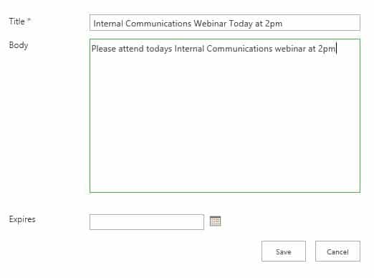This screenshot has height=278, width=374.
Task: Place cursor on "Please" in the Body text
Action: pos(104,49)
